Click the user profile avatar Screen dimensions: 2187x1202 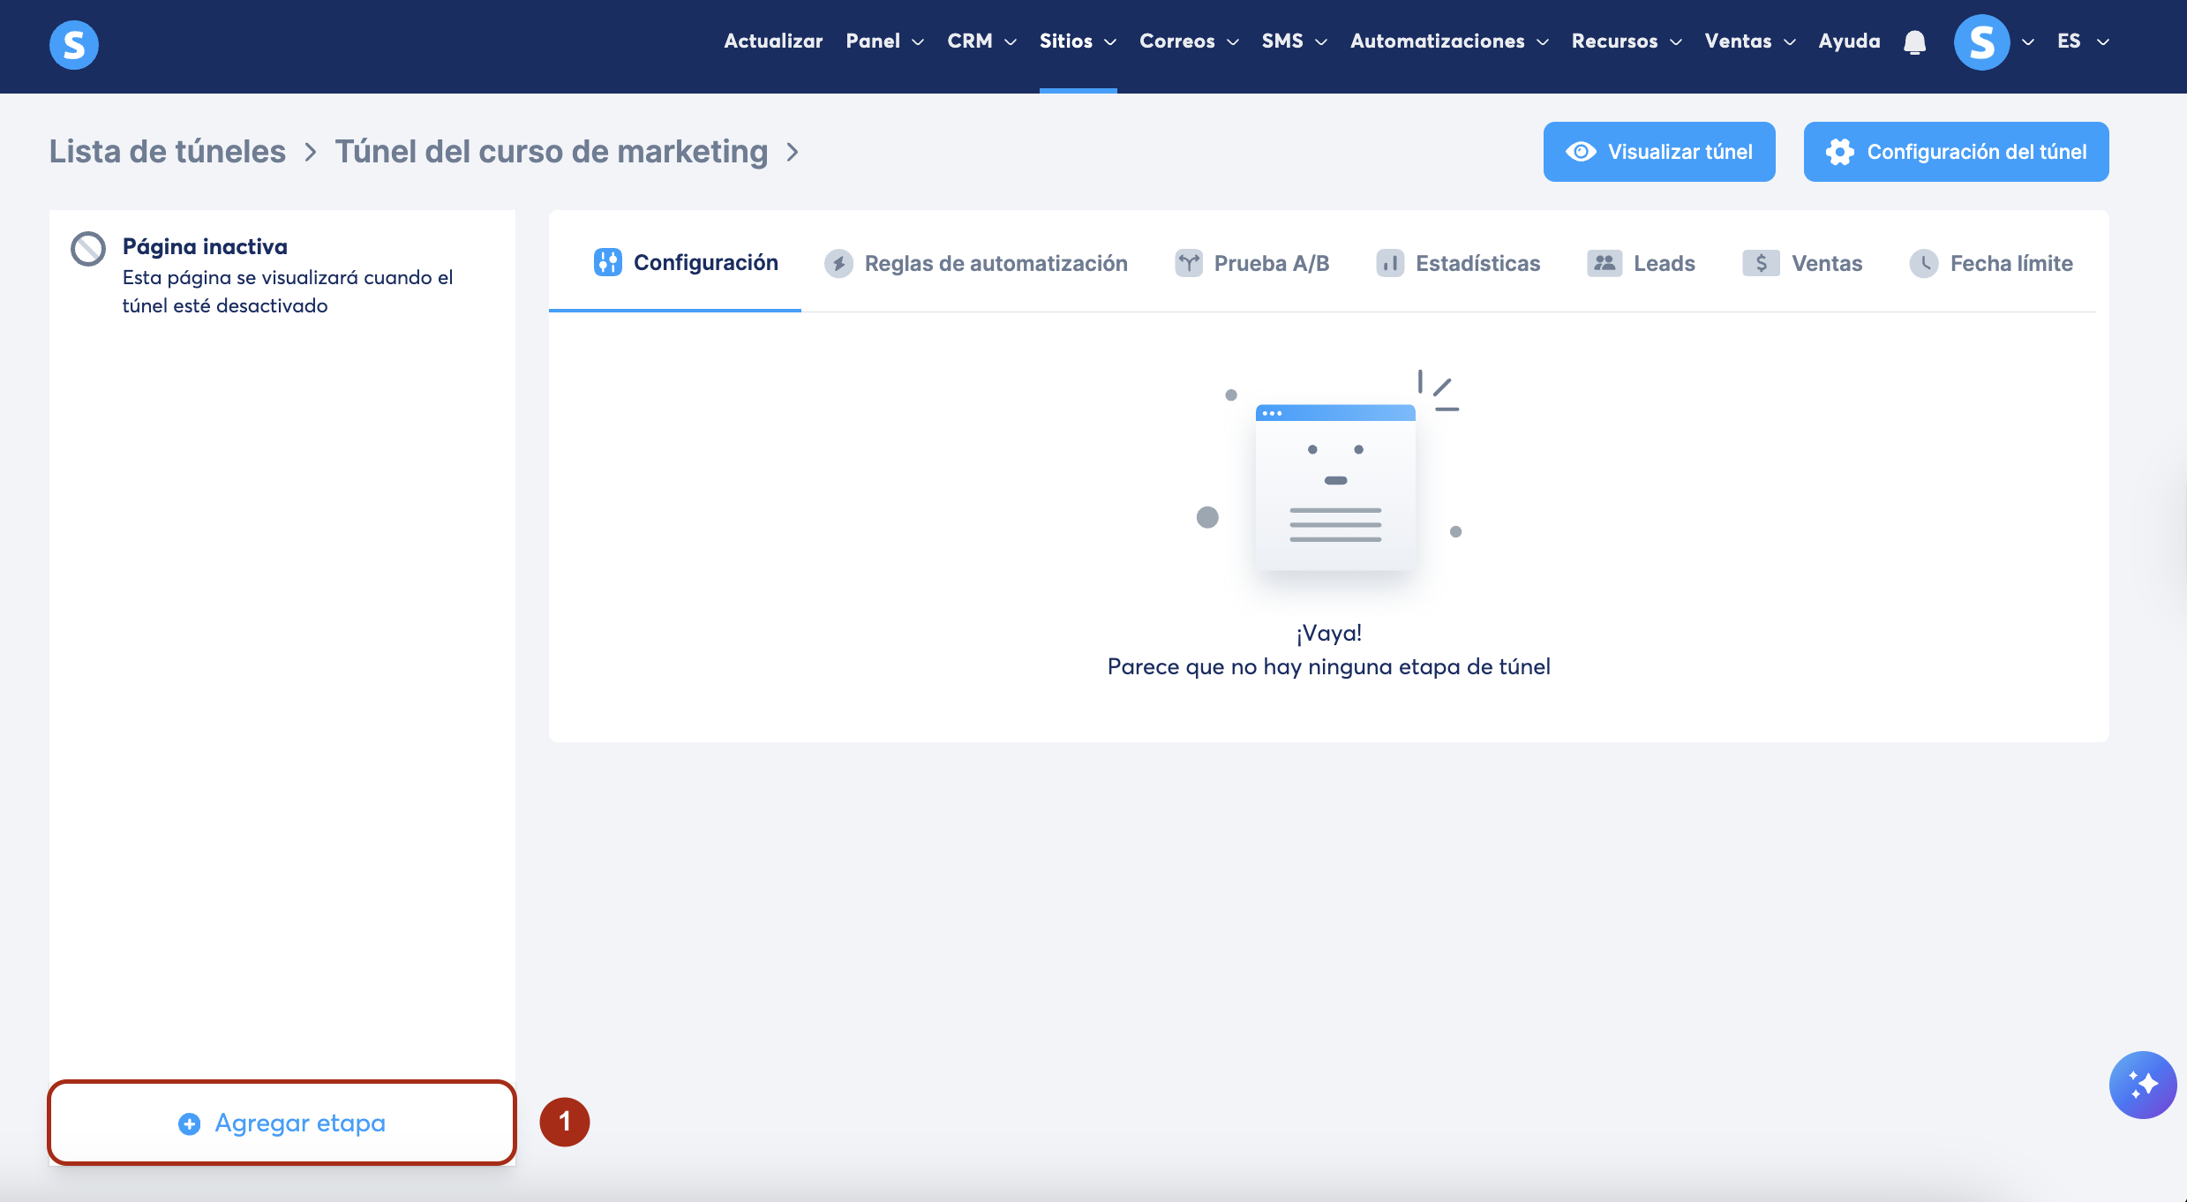(x=1981, y=42)
